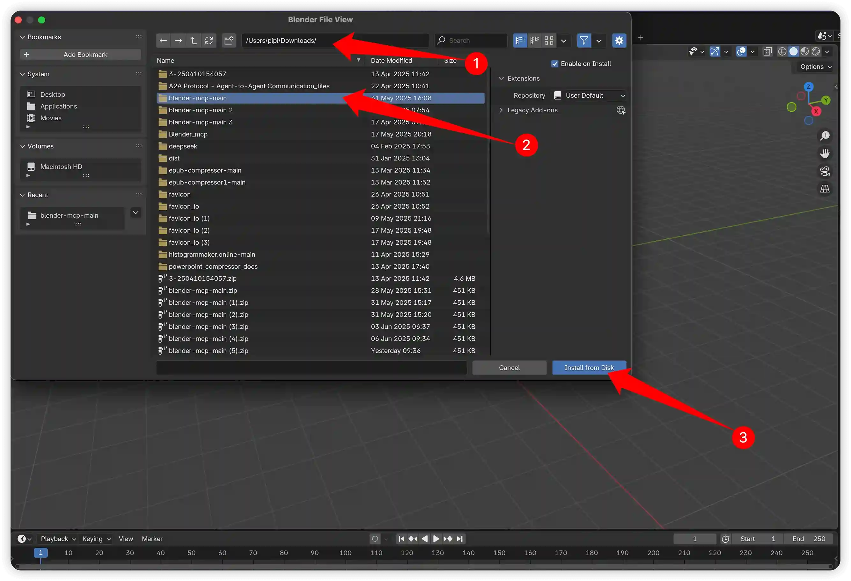The width and height of the screenshot is (851, 581).
Task: Play the animation forward
Action: point(436,539)
